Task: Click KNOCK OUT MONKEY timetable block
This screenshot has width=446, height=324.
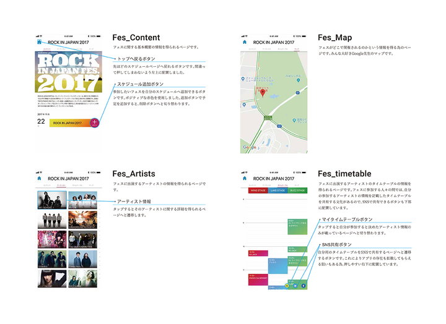Action: point(258,279)
